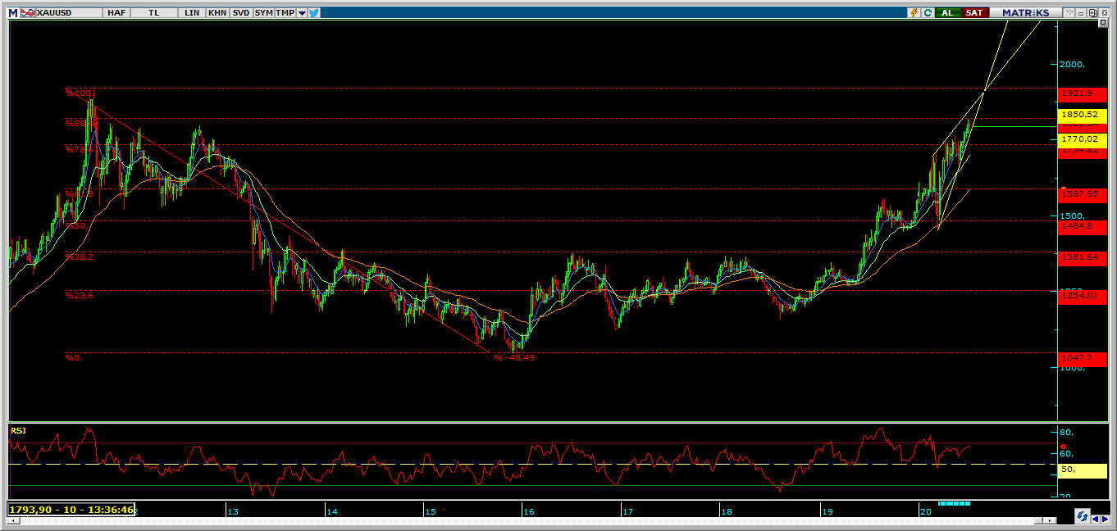Click the blue sync arrows icon

(x=1082, y=516)
